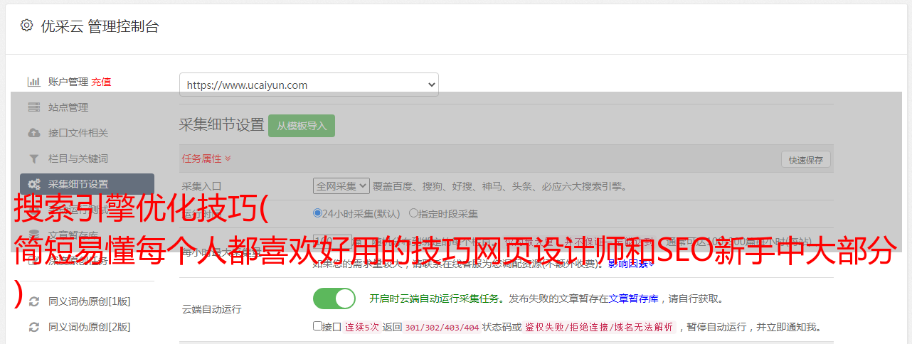Click the refresh icon beside 同义词伪原创[1版]

[x=33, y=301]
